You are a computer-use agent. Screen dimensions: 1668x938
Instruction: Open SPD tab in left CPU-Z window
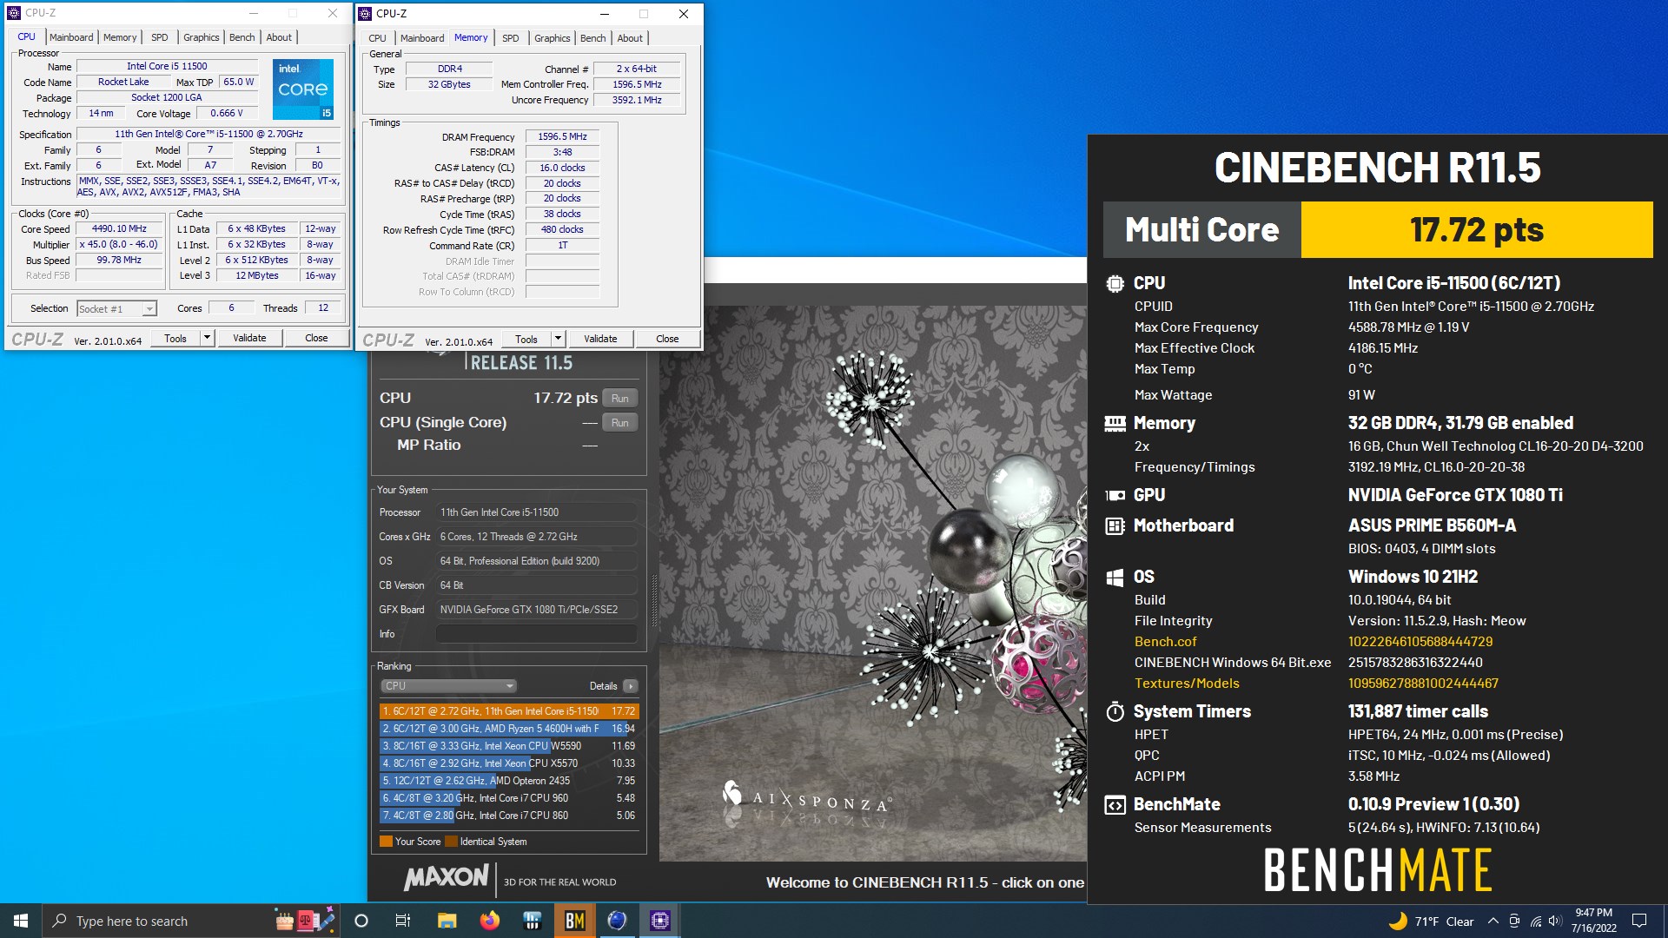160,37
